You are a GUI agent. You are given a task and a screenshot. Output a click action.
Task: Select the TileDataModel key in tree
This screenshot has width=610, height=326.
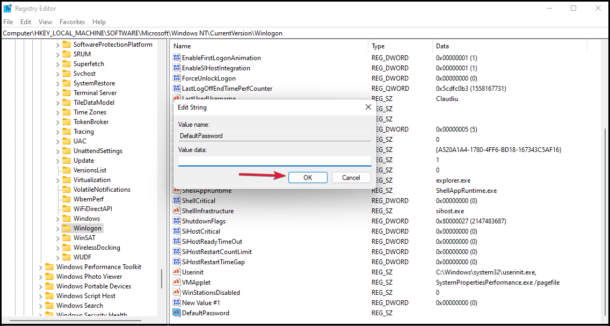(x=94, y=103)
